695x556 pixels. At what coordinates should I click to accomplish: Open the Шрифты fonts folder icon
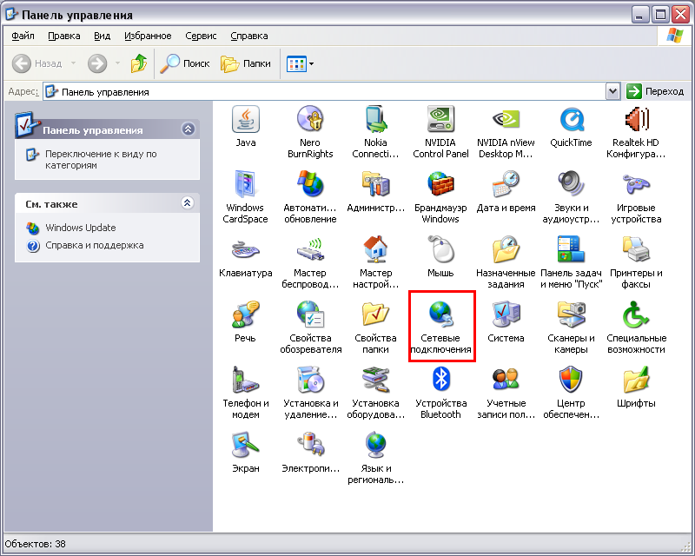636,380
